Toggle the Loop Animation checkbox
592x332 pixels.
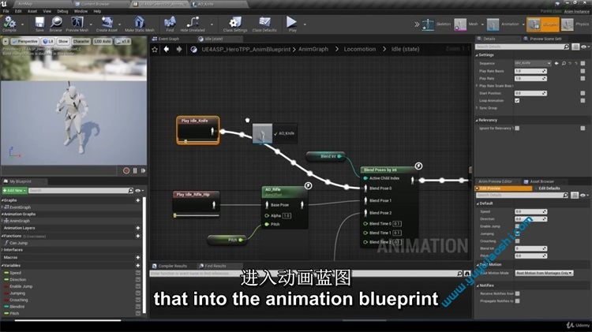[x=517, y=101]
